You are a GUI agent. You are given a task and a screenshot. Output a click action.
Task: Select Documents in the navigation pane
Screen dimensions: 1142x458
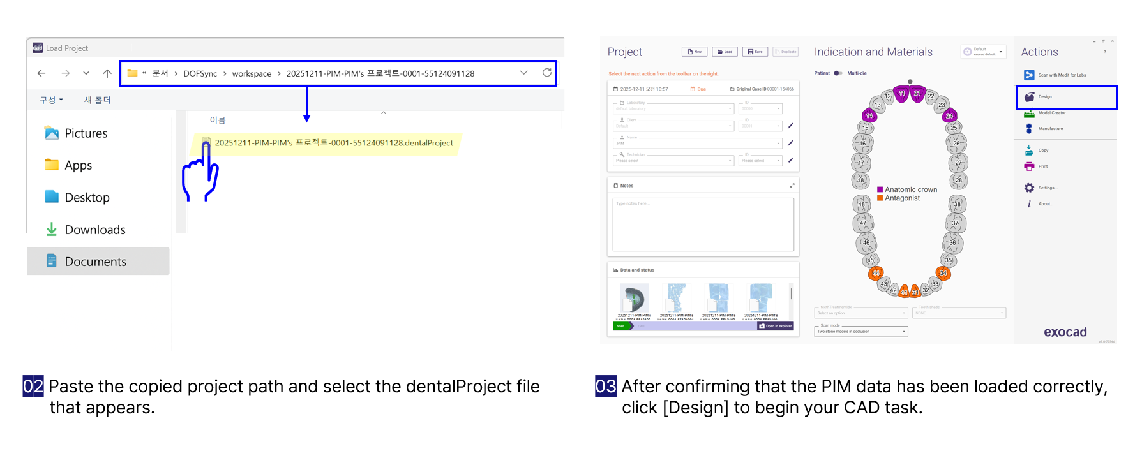coord(95,262)
